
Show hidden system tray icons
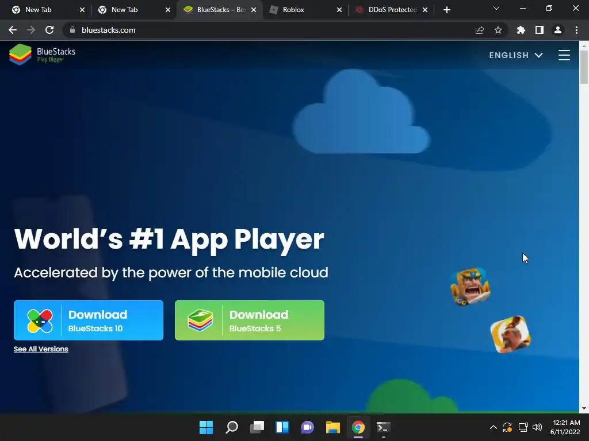tap(493, 427)
